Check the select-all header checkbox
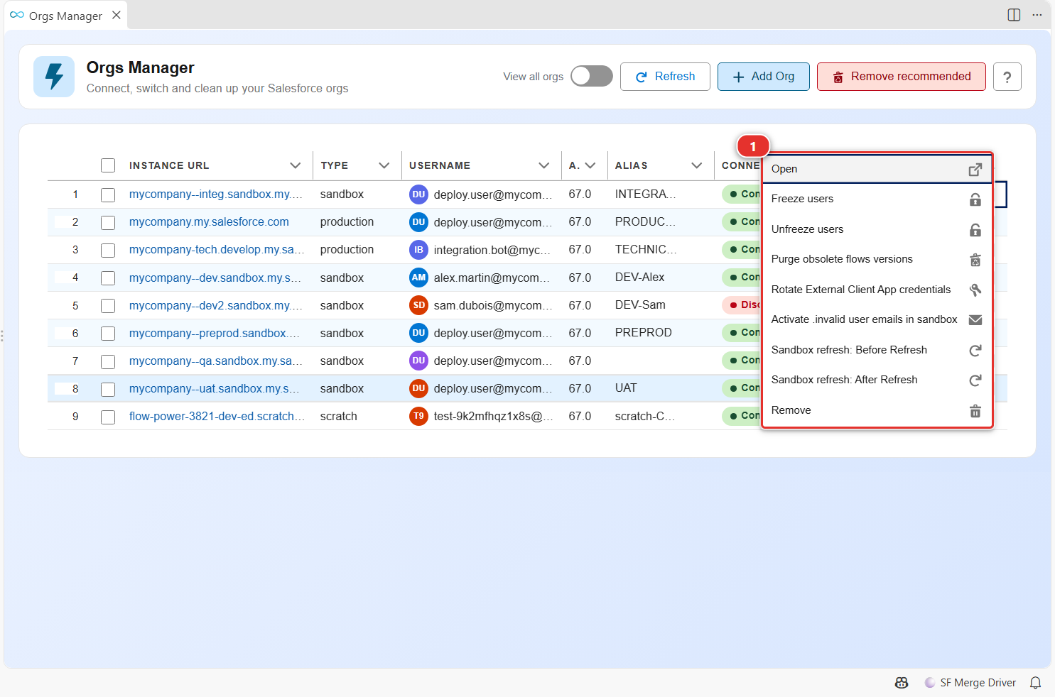The width and height of the screenshot is (1055, 697). pyautogui.click(x=108, y=165)
